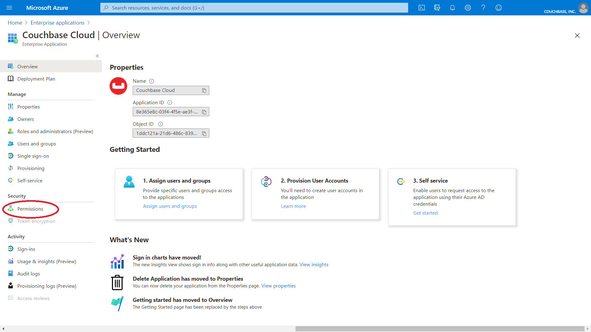Open the Name field info tooltip

(x=151, y=81)
